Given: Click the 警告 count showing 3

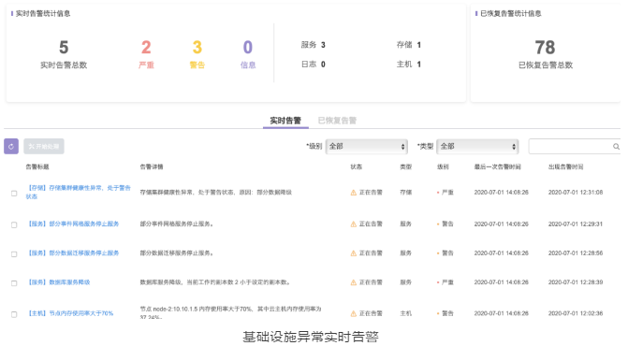Looking at the screenshot, I should click(x=197, y=47).
